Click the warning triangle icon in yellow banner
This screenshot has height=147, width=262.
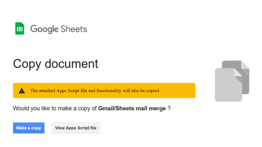click(x=22, y=91)
